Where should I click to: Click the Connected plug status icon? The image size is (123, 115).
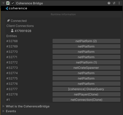pyautogui.click(x=8, y=21)
